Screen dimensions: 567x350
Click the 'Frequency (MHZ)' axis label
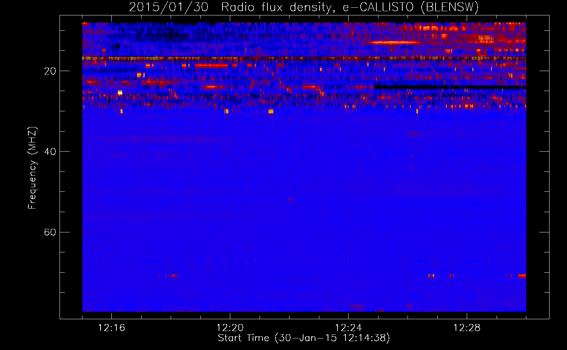click(32, 168)
